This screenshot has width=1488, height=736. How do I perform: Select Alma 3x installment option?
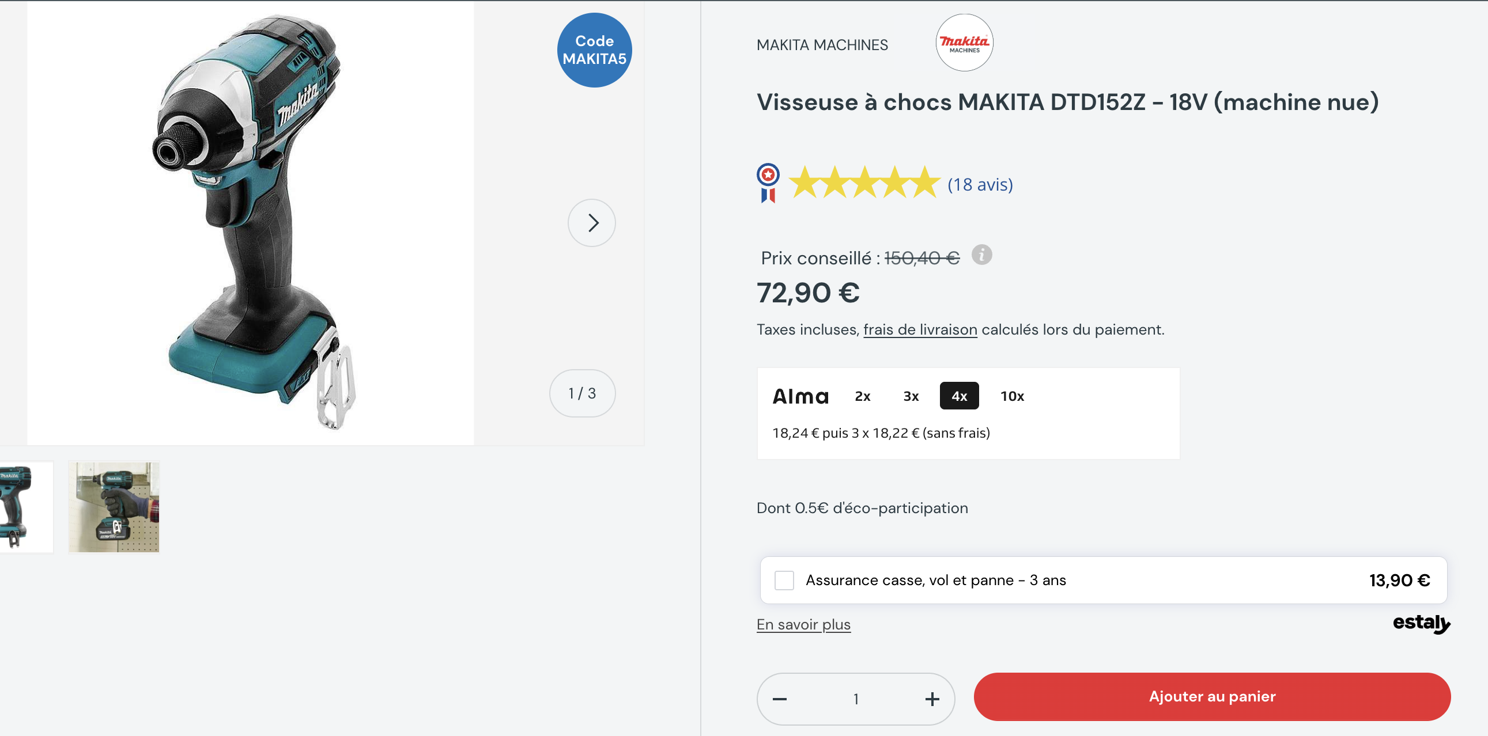pos(911,396)
